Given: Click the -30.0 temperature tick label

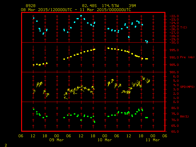Looking at the screenshot, I should click(172, 43).
